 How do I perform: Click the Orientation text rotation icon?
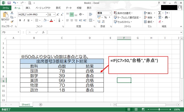81,14
